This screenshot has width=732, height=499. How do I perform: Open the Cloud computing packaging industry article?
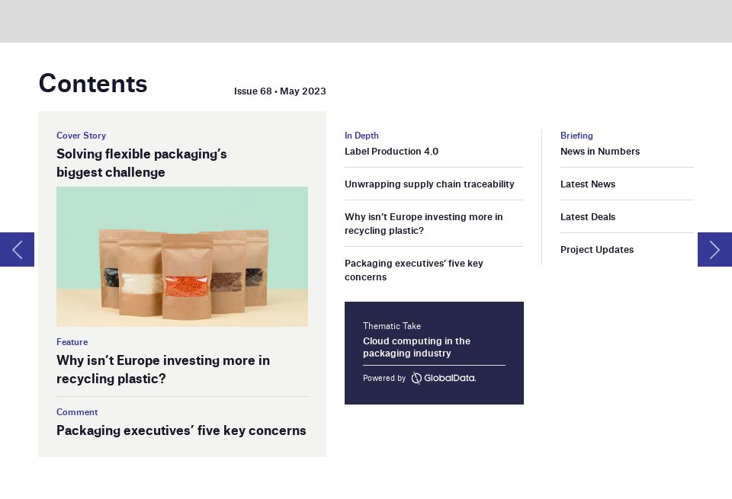click(417, 347)
